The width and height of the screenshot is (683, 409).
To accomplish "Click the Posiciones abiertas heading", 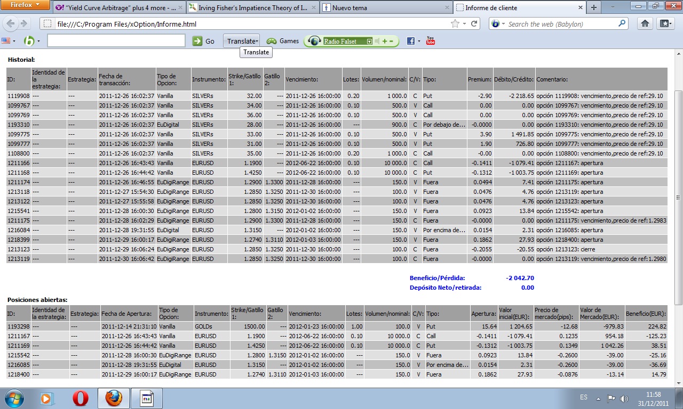I will [37, 300].
